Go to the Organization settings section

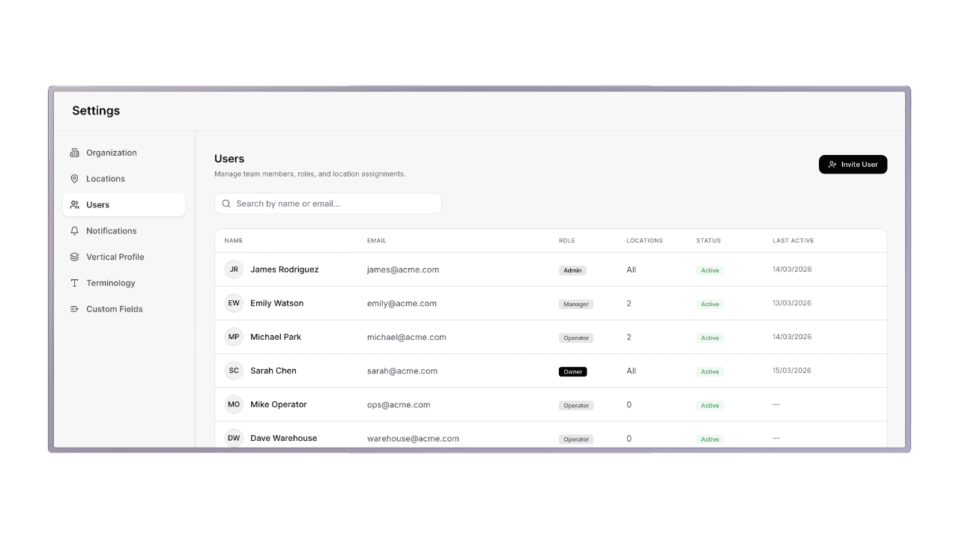click(111, 153)
